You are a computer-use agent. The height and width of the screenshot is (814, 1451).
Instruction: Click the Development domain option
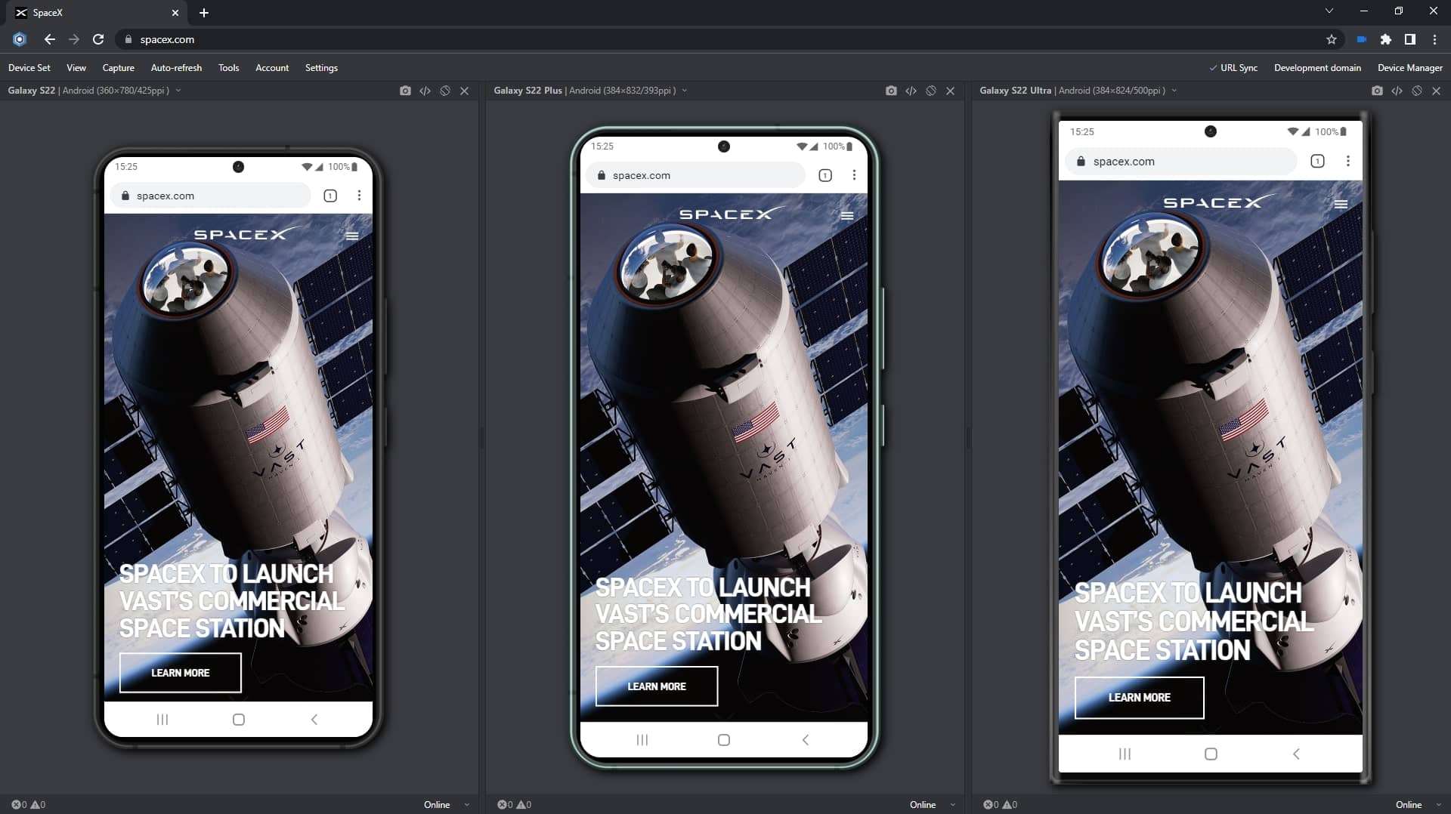(x=1317, y=68)
